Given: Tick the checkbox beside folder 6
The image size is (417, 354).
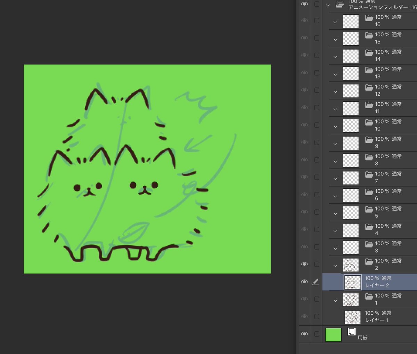Looking at the screenshot, I should [x=317, y=195].
